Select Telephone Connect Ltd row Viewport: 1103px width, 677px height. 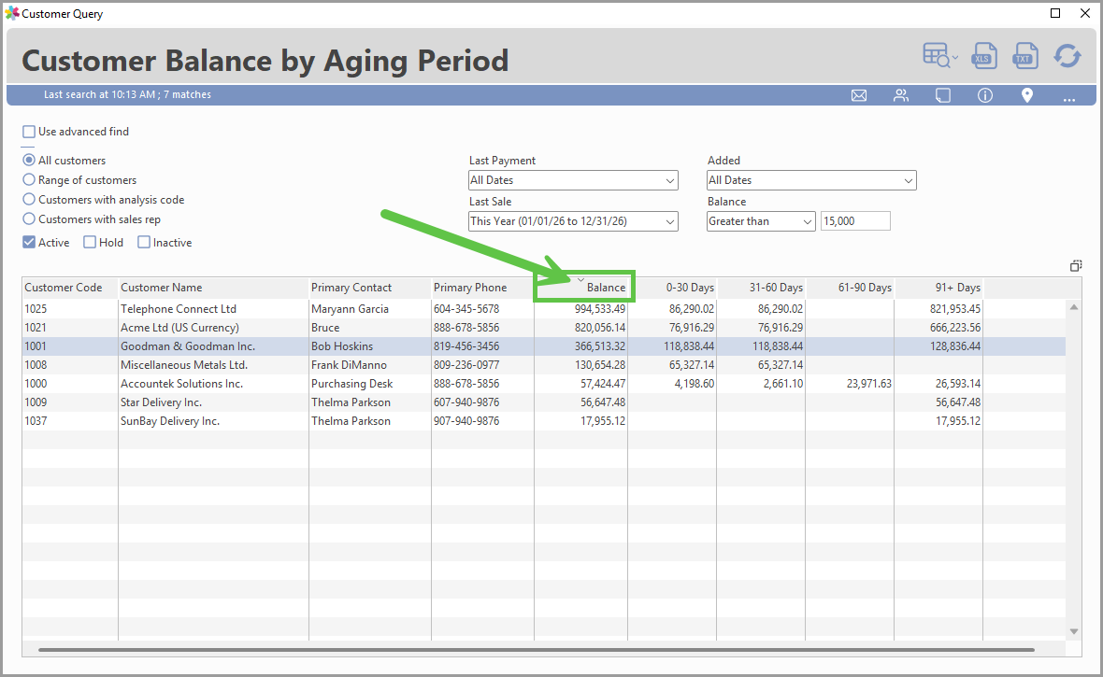coord(544,309)
